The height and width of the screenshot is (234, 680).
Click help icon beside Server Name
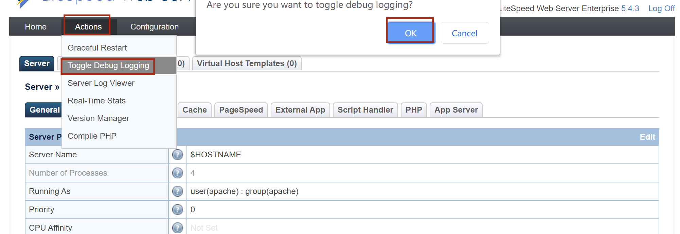tap(177, 155)
